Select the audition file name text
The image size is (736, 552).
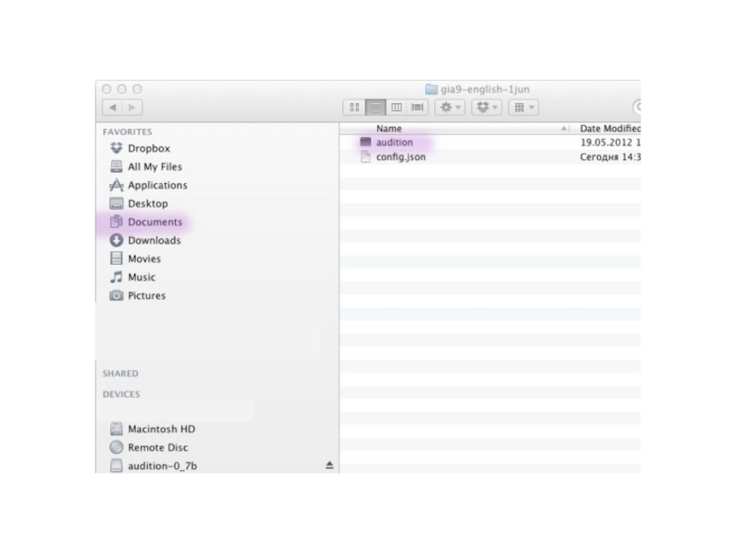(395, 143)
